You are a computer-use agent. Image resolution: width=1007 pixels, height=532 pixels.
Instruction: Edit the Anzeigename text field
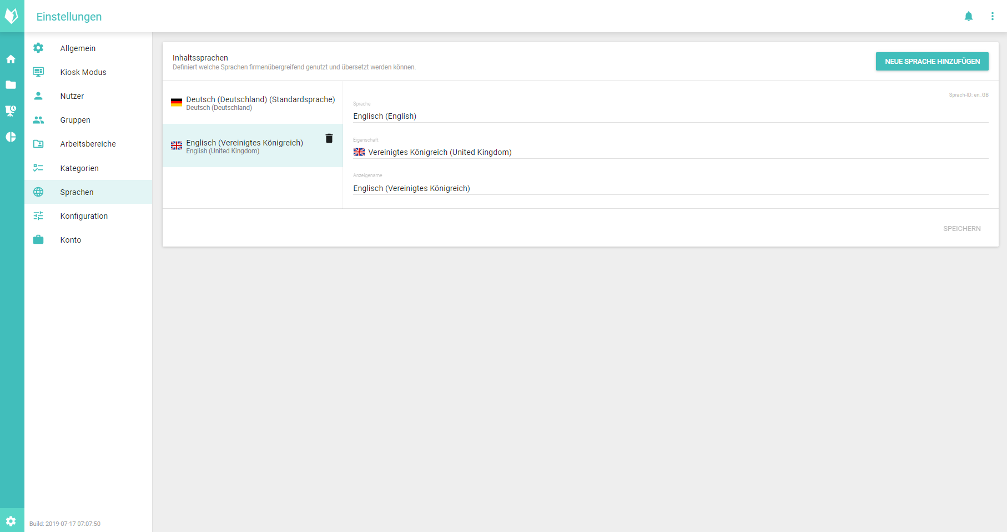click(x=670, y=188)
